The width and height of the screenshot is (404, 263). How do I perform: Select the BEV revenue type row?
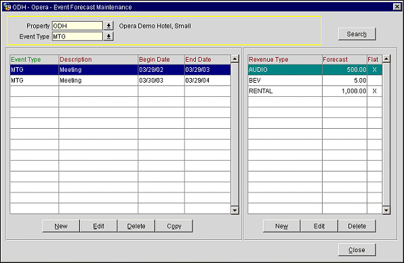tap(315, 81)
